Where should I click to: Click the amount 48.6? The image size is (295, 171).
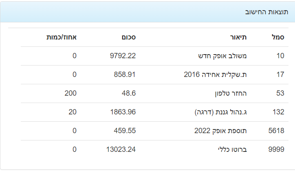(x=128, y=93)
